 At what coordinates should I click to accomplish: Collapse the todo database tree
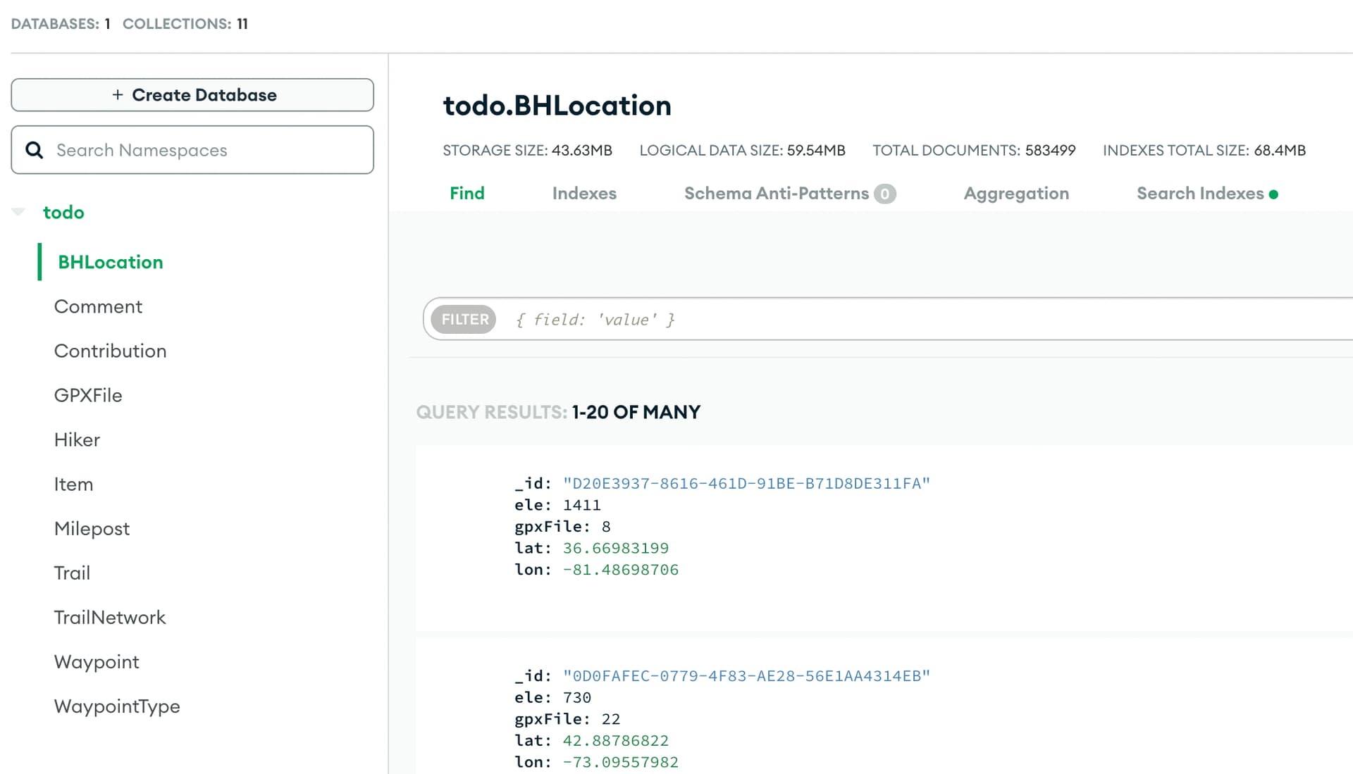(18, 212)
